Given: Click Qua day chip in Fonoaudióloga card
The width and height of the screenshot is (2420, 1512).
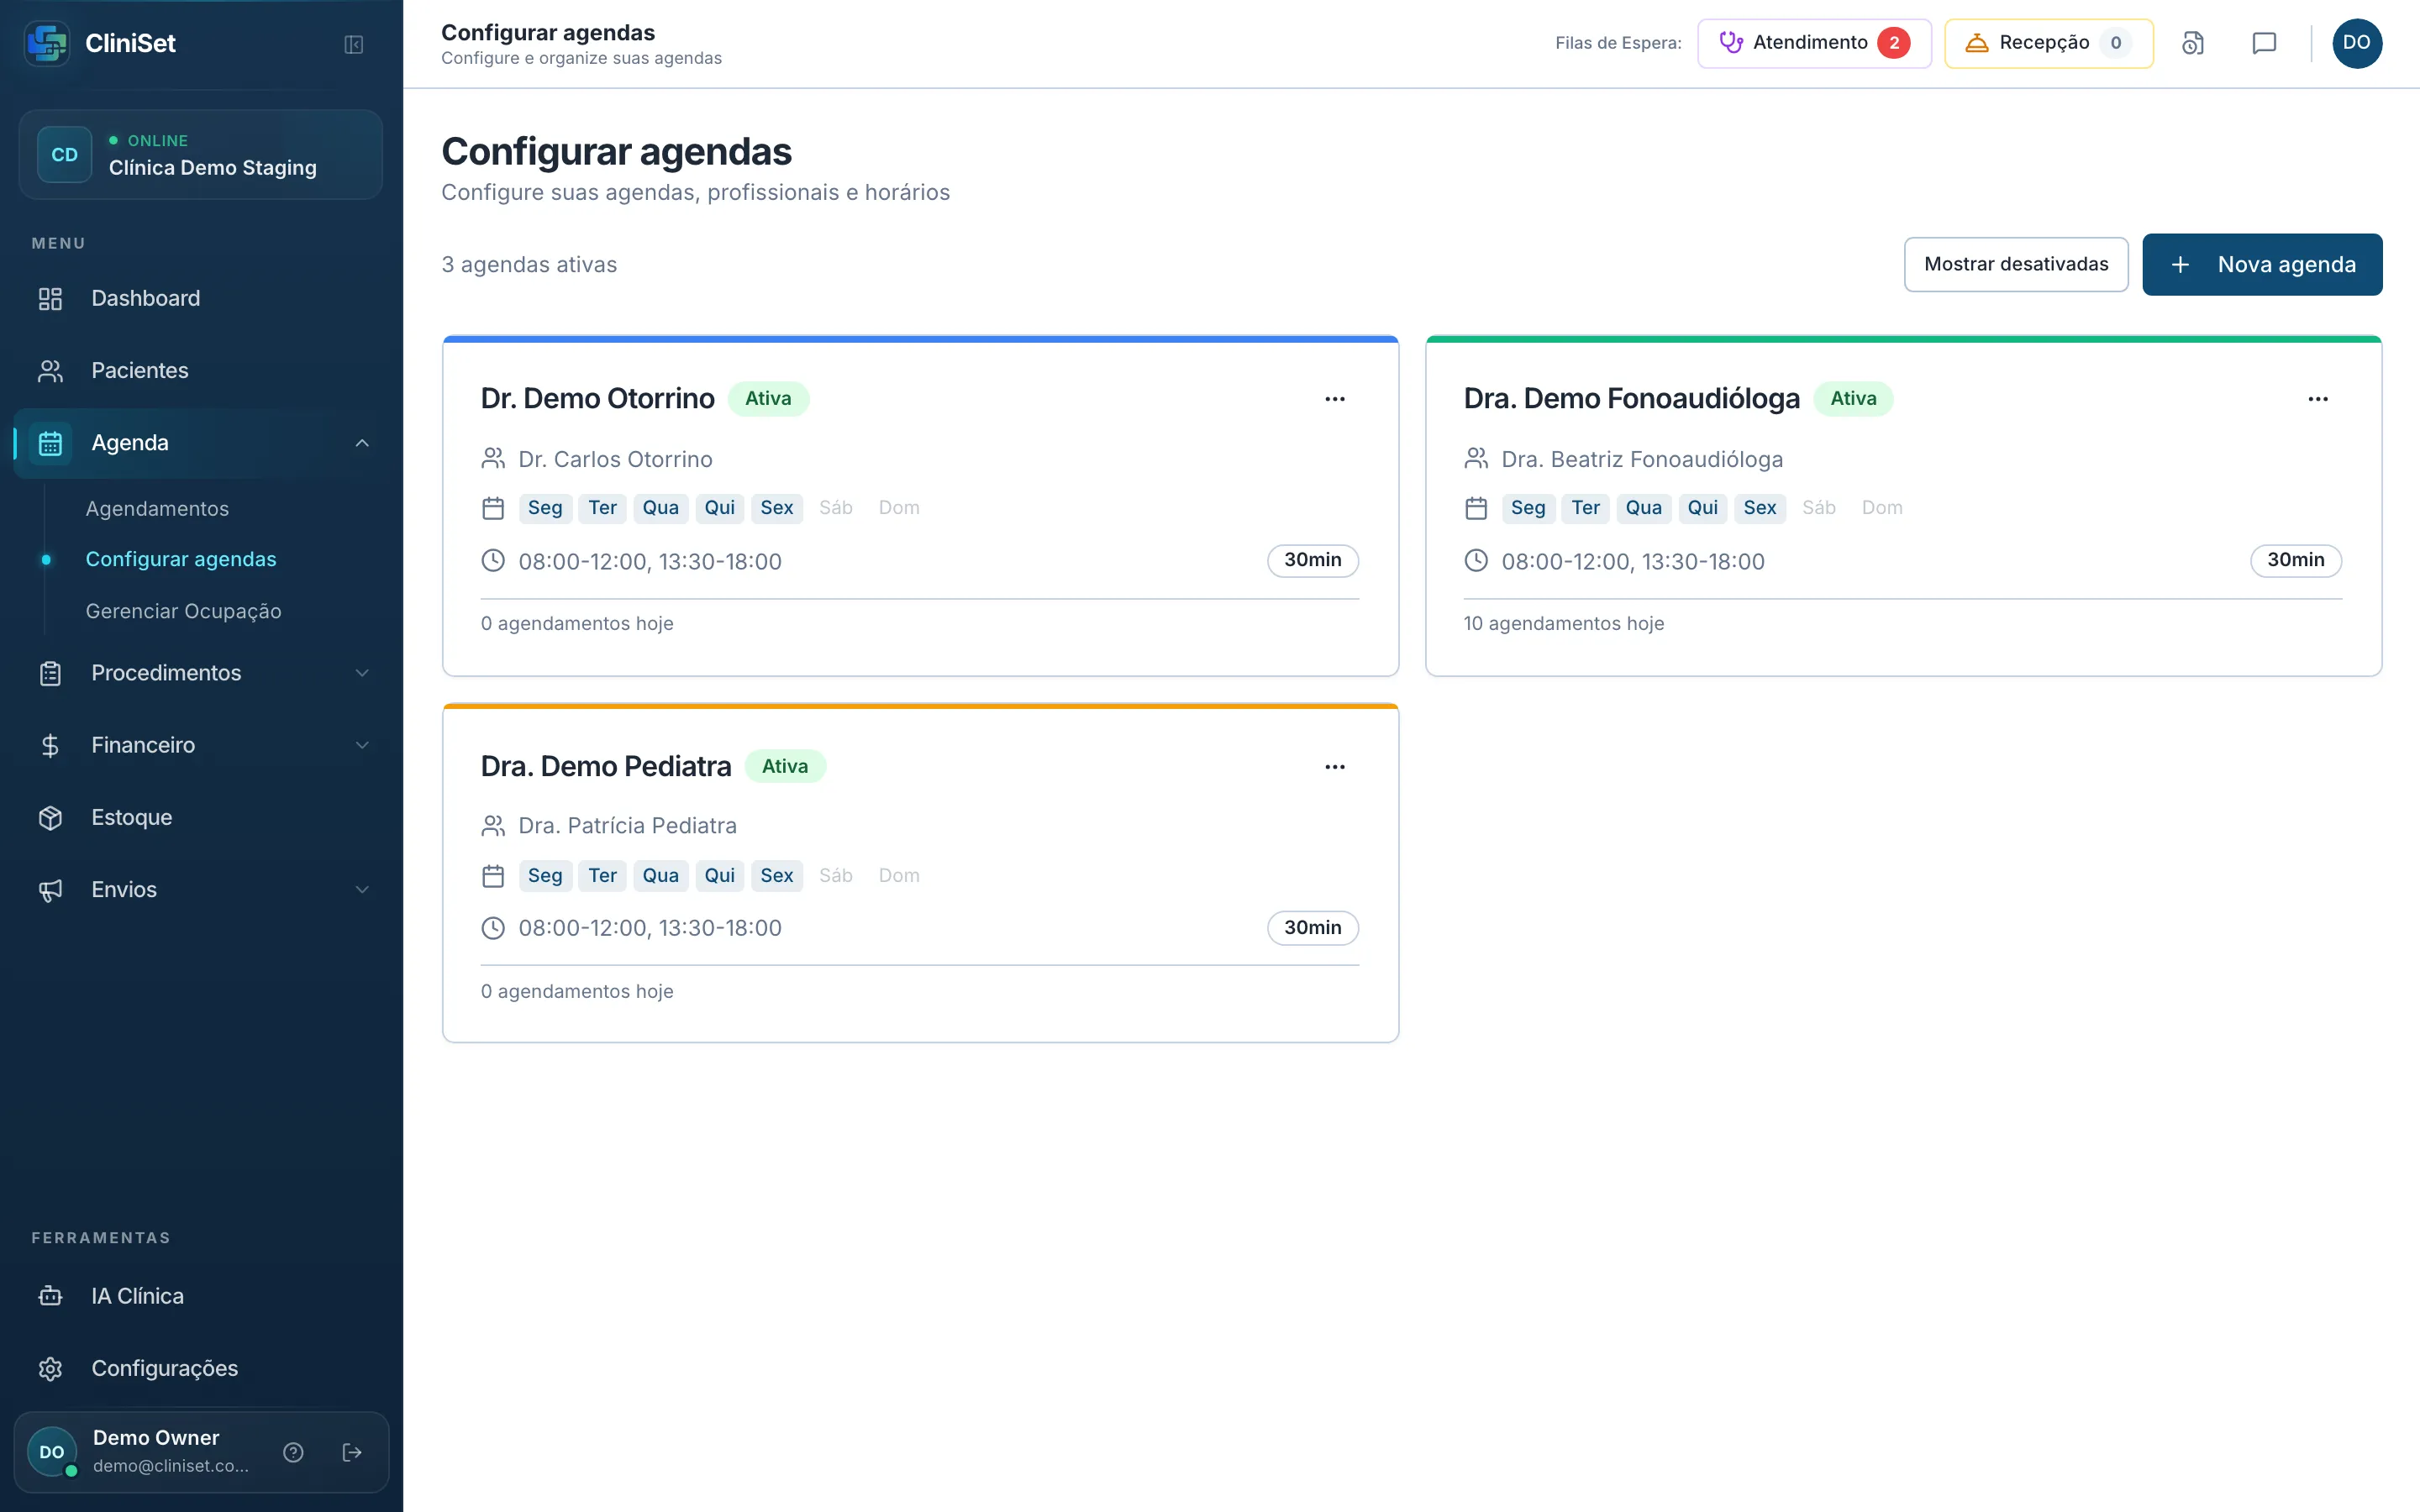Looking at the screenshot, I should [1643, 507].
